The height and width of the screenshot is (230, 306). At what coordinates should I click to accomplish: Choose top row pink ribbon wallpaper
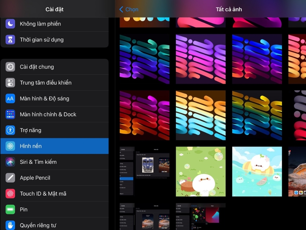201,22
